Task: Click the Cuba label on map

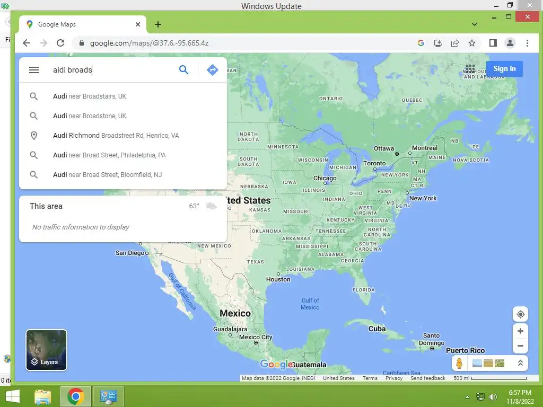Action: pos(377,329)
